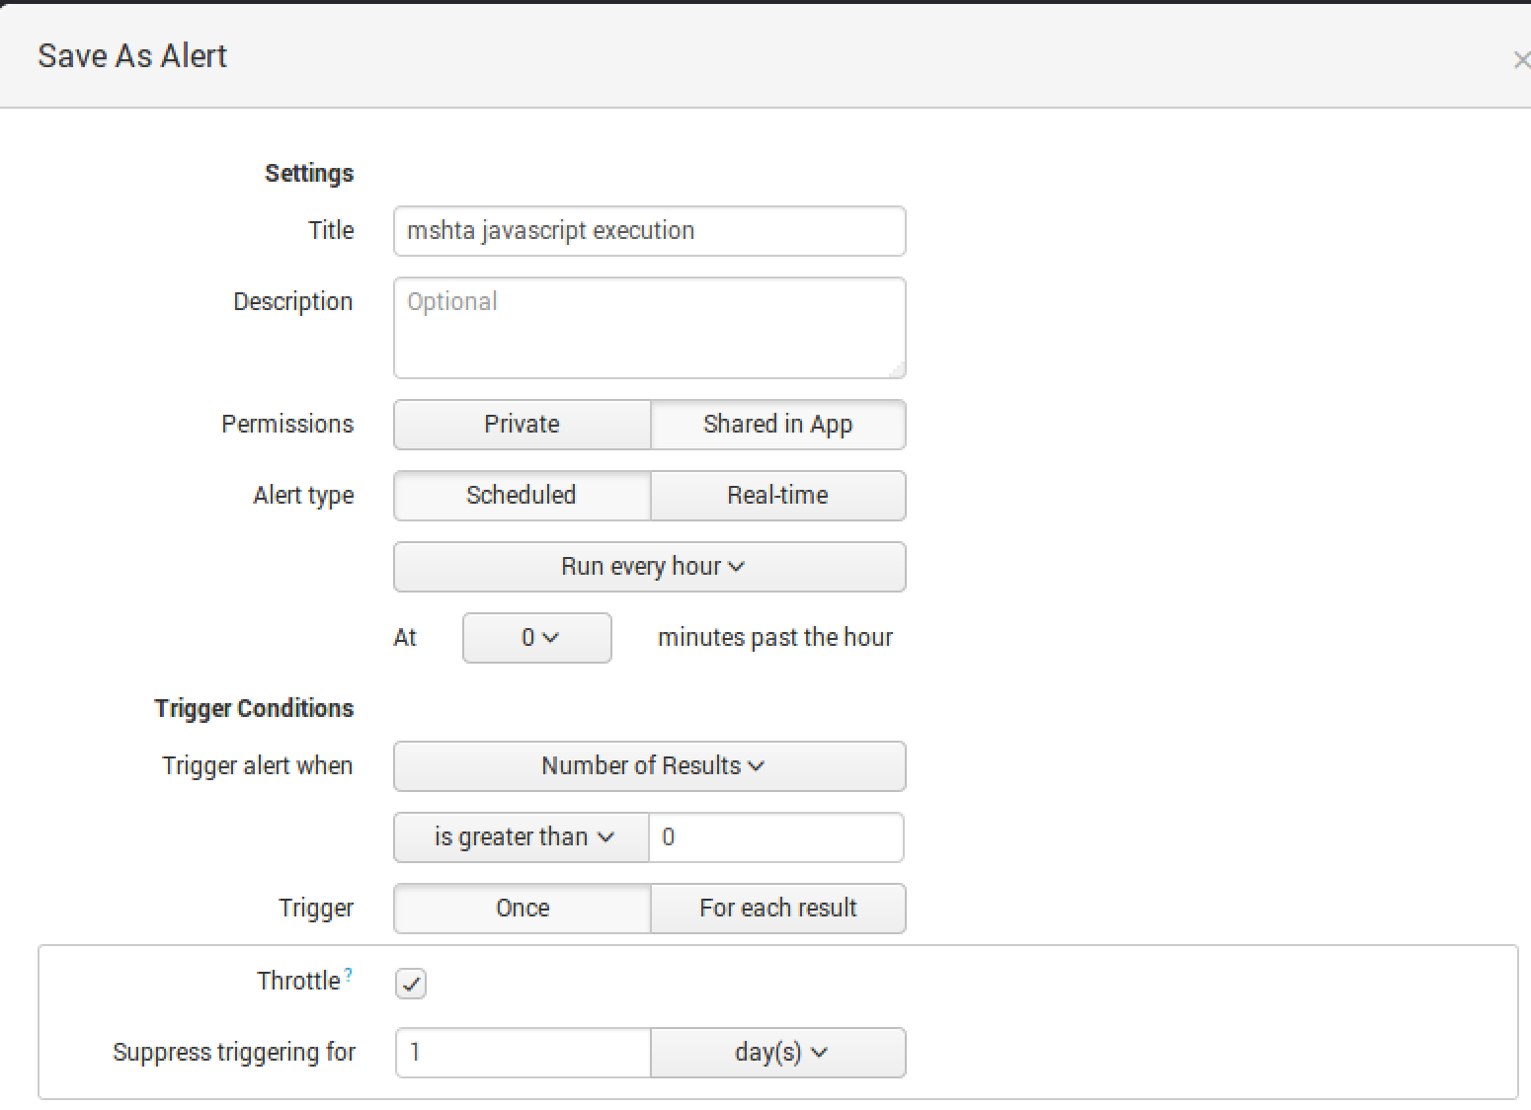
Task: Open the Throttle help tooltip icon
Action: pyautogui.click(x=349, y=976)
